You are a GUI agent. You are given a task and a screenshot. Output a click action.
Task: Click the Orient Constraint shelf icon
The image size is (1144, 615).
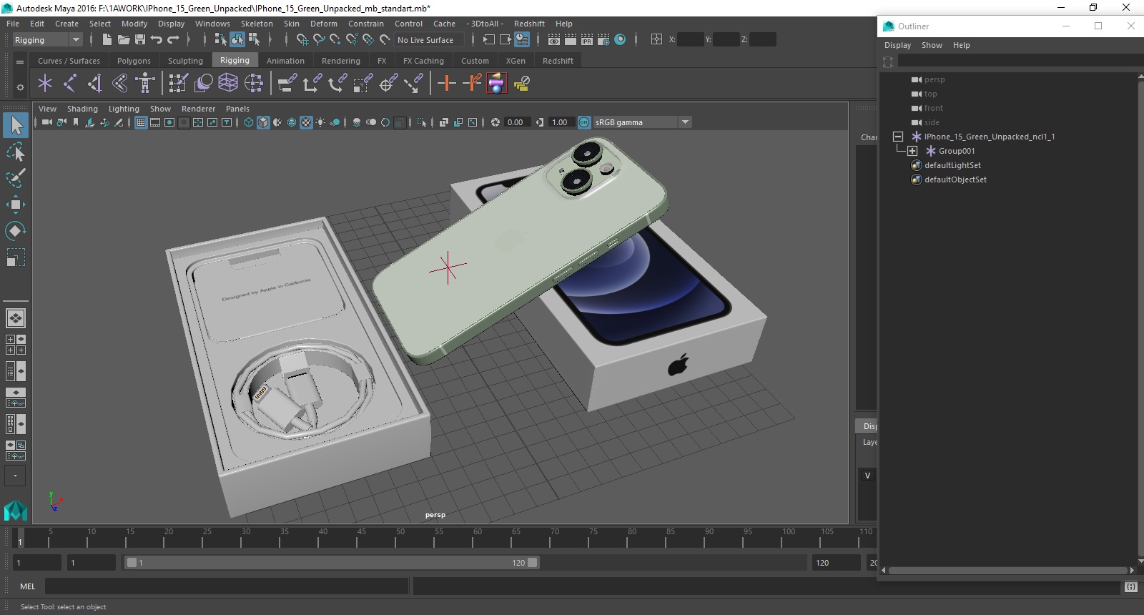click(x=337, y=84)
